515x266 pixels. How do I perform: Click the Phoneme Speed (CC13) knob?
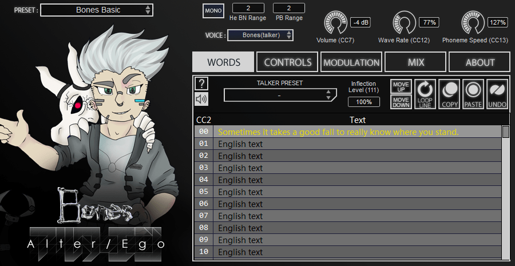[473, 23]
